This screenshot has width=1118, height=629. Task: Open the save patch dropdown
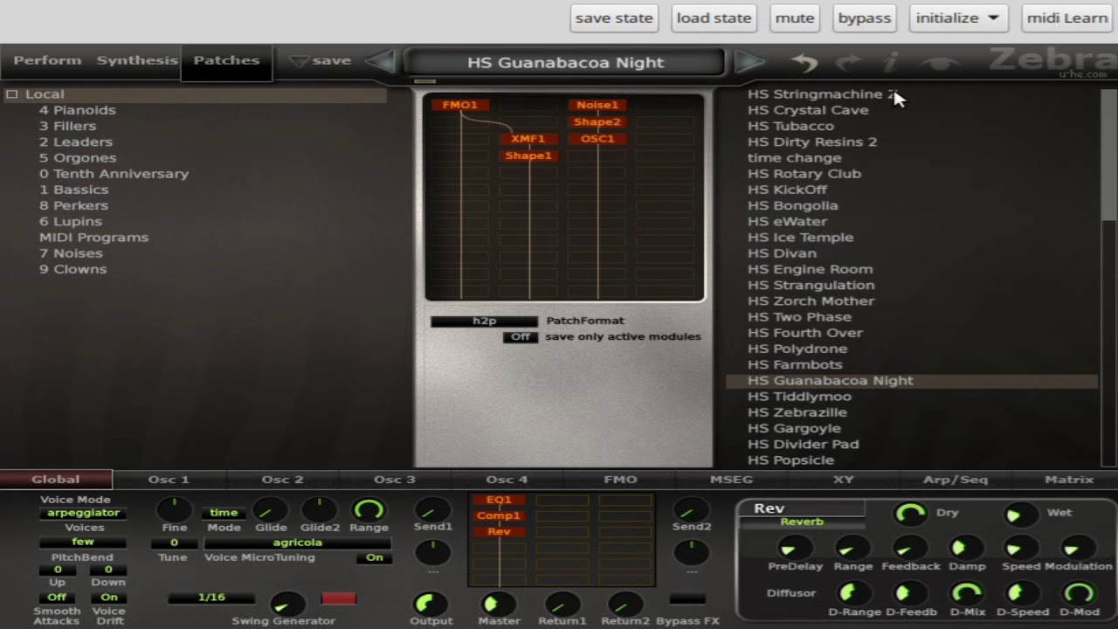point(320,61)
